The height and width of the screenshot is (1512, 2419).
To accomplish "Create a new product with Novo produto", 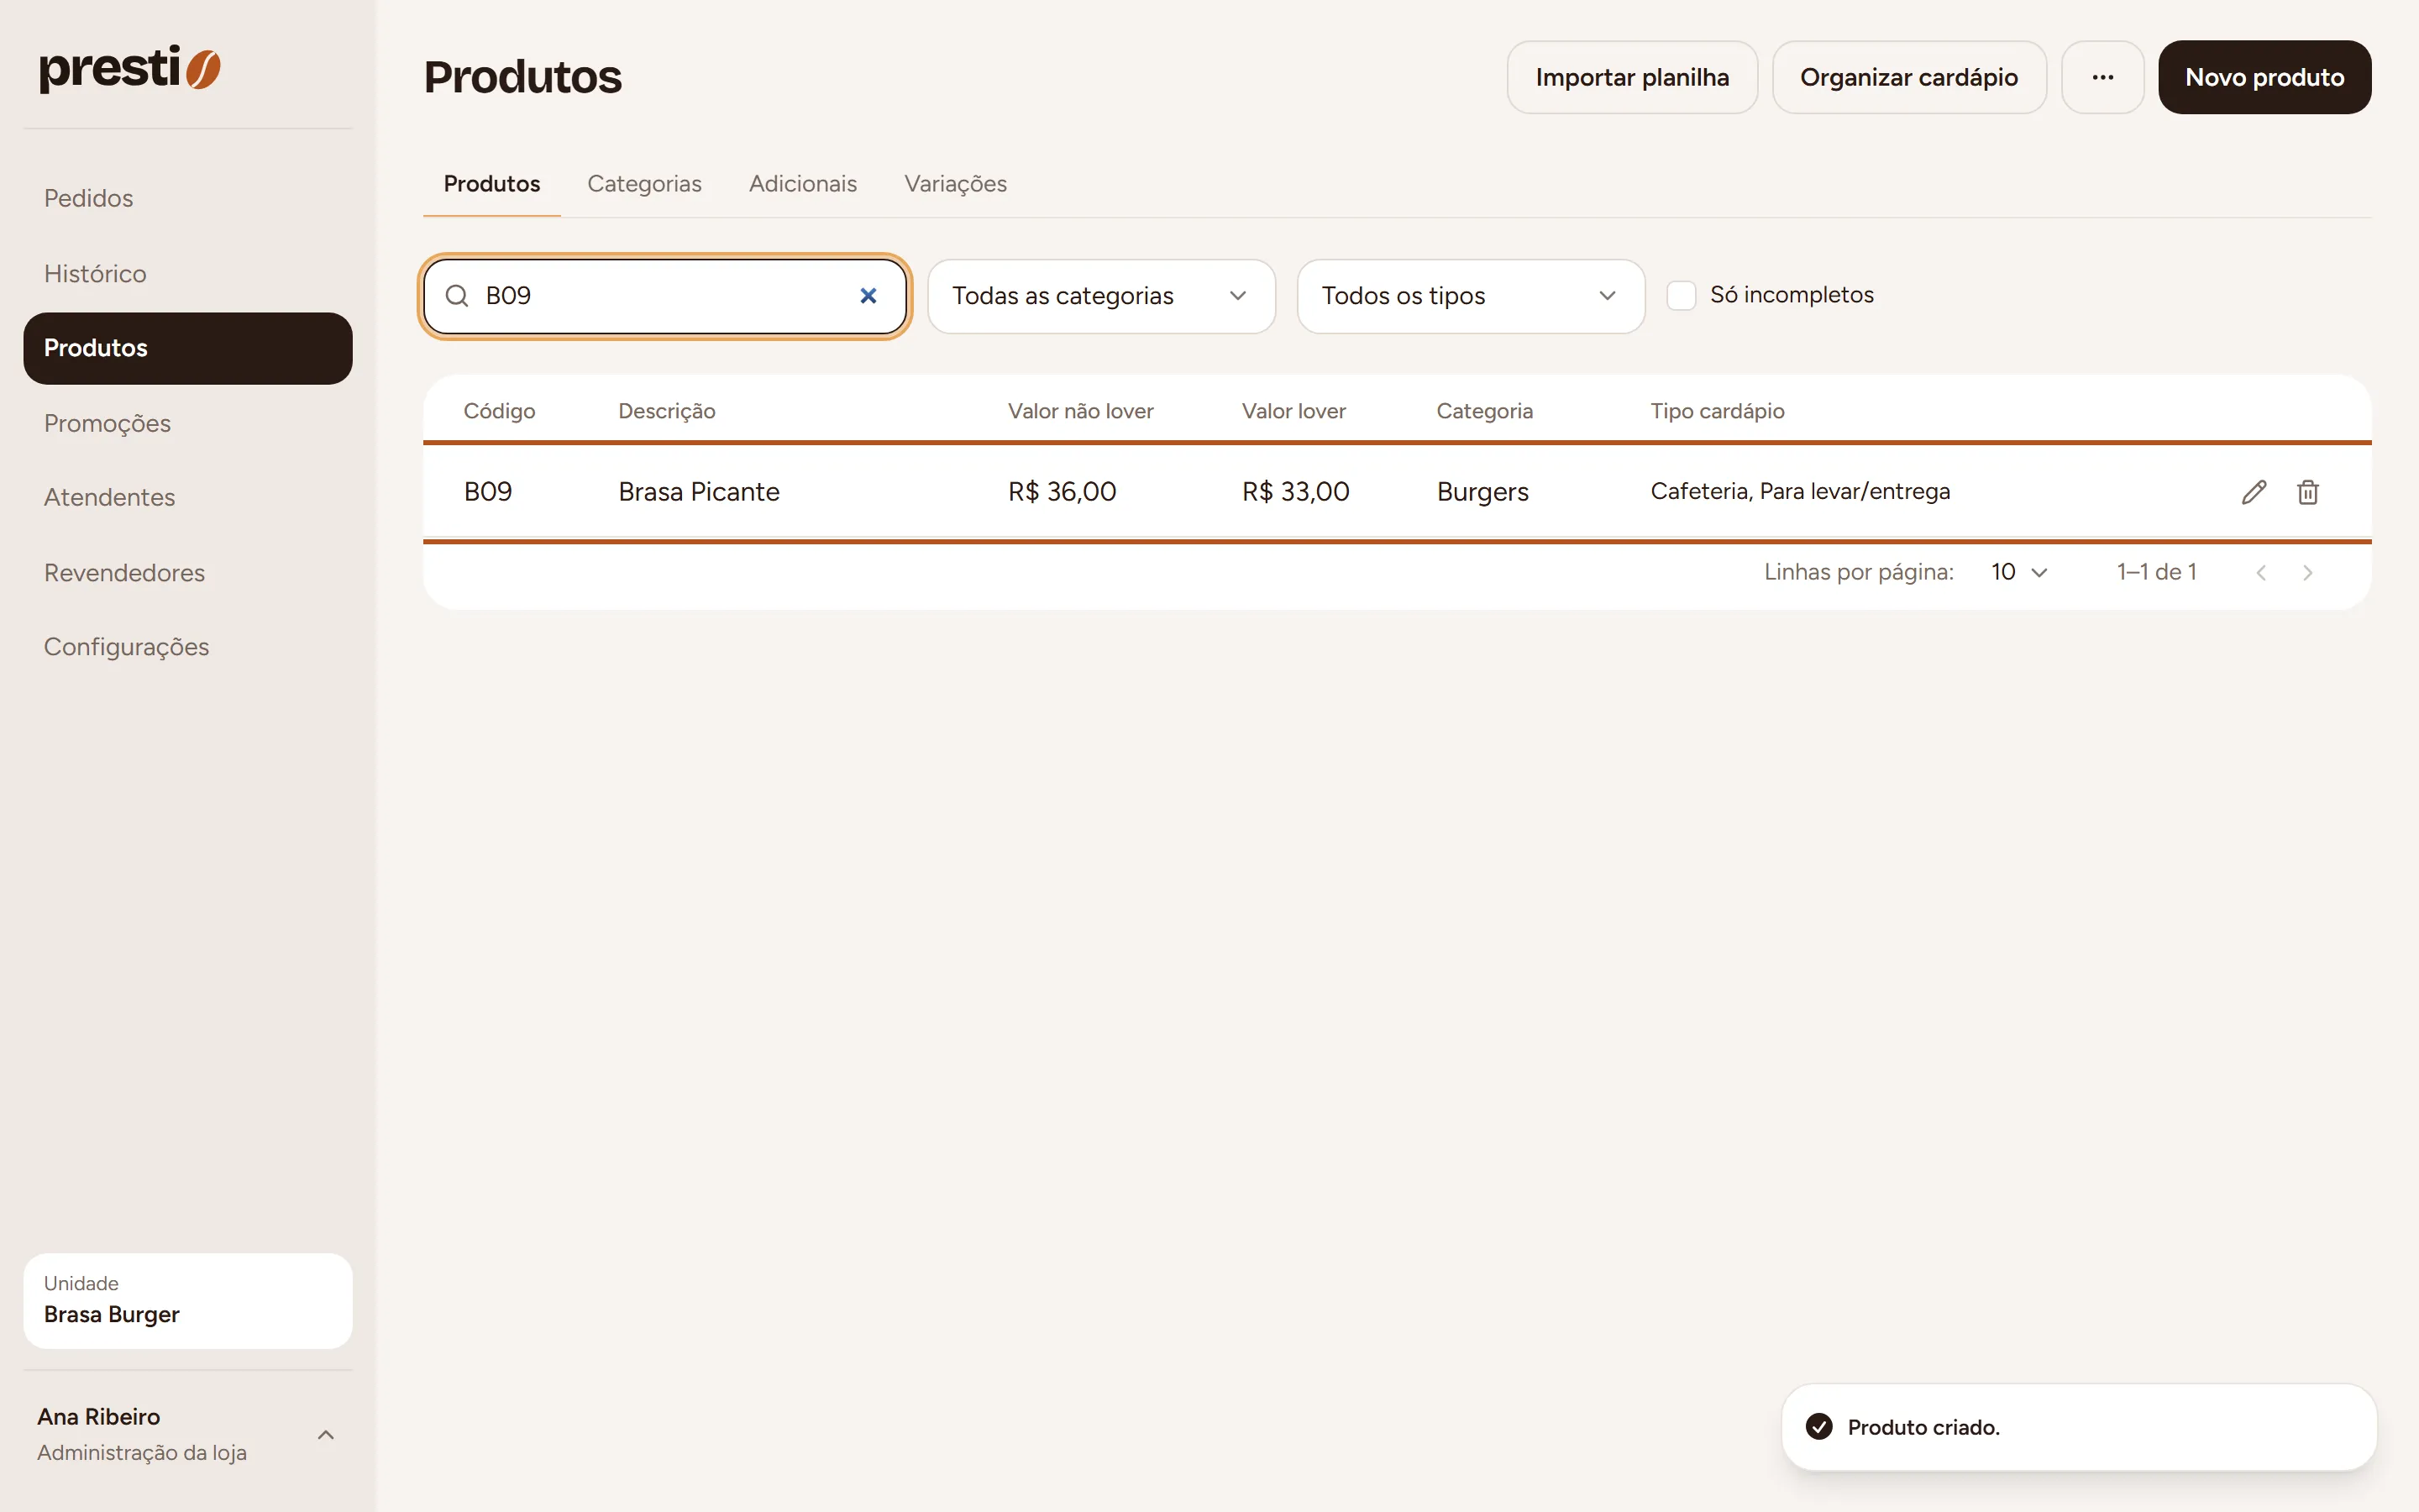I will (2264, 77).
